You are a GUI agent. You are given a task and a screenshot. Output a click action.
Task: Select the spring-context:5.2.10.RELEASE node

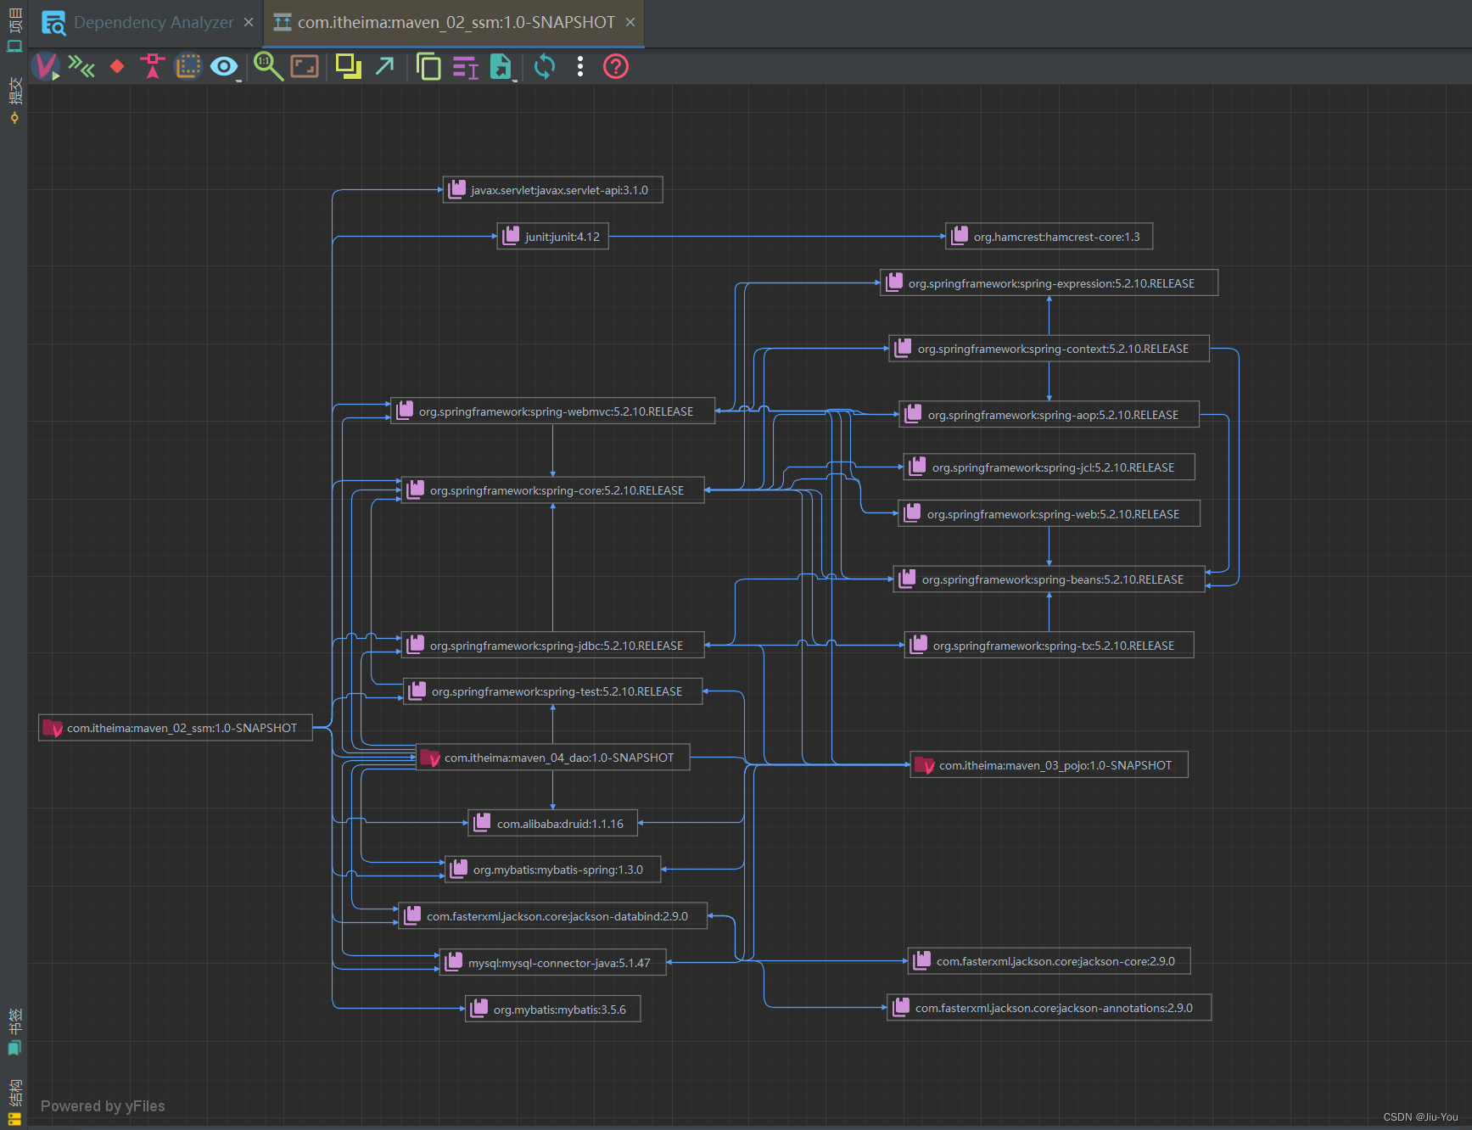[x=1049, y=349]
